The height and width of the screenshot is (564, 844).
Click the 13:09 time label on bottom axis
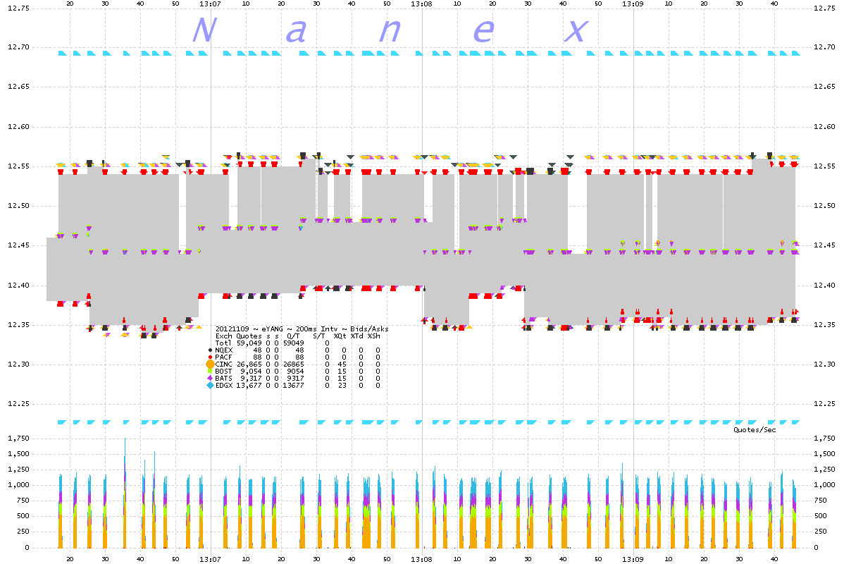click(633, 559)
